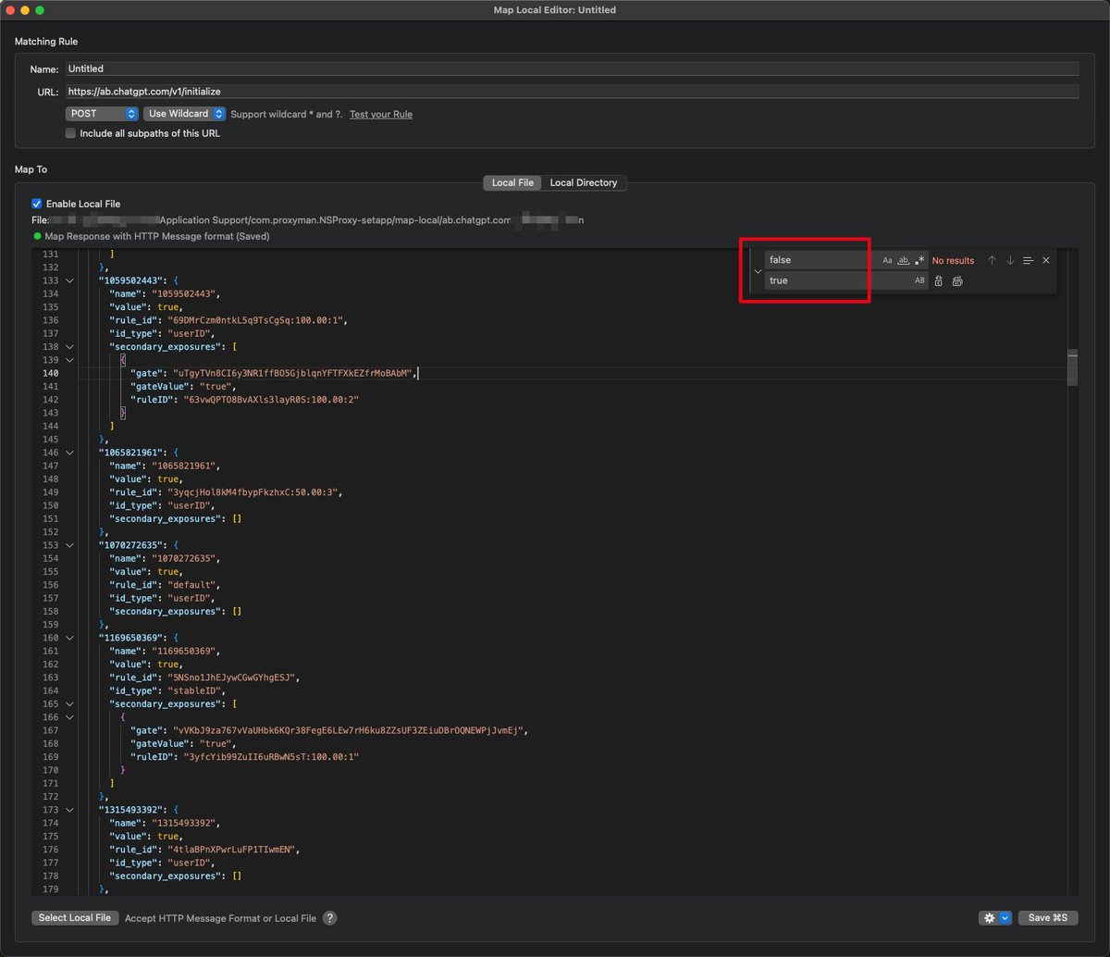The width and height of the screenshot is (1110, 957).
Task: Click the Replace single match icon
Action: pyautogui.click(x=939, y=280)
